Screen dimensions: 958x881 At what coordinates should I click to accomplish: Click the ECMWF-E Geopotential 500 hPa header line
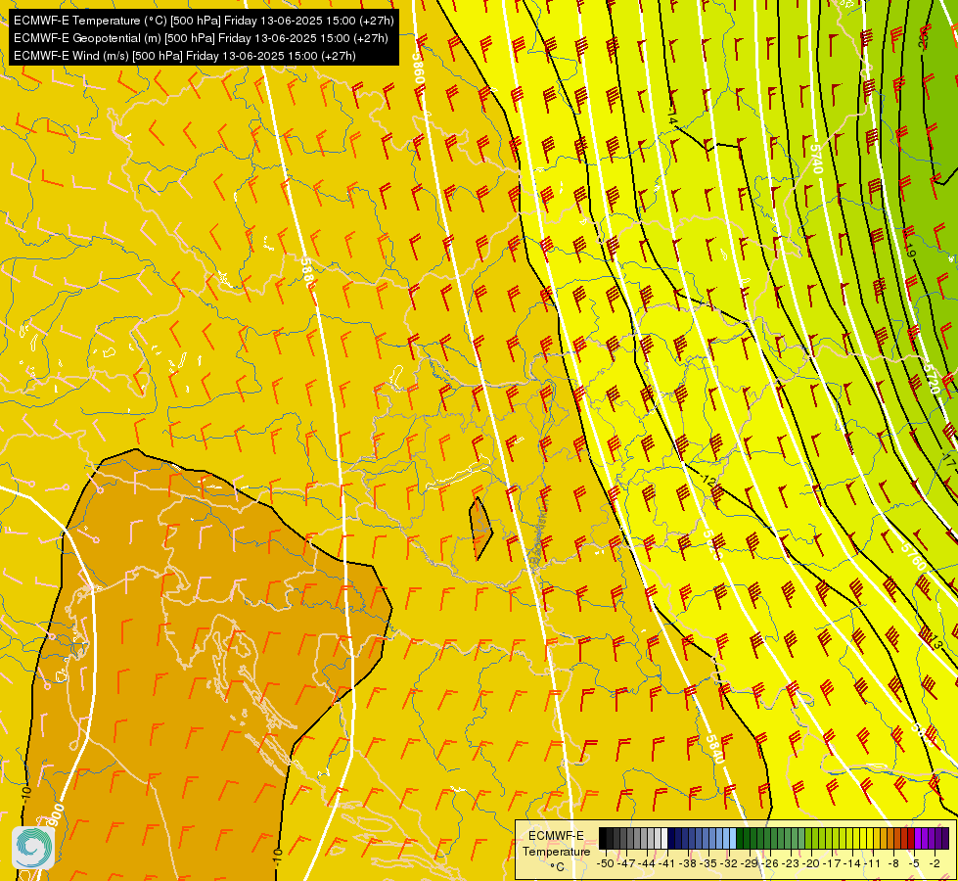[x=201, y=38]
